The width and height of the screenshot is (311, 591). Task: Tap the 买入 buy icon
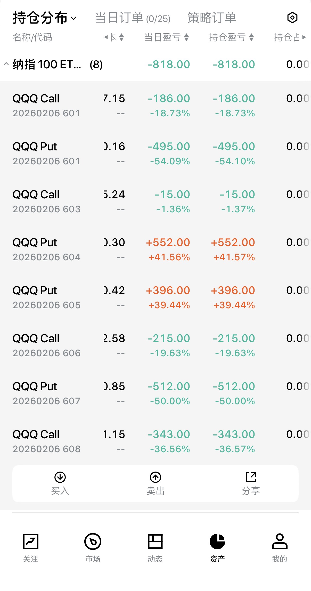(x=60, y=477)
